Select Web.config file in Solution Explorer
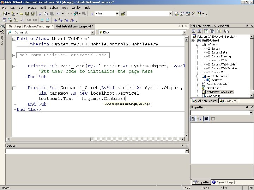The width and height of the screenshot is (254, 190). (213, 96)
